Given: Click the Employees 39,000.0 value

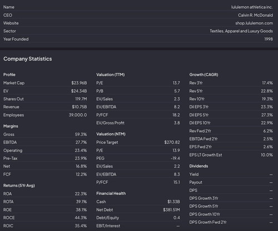Looking at the screenshot, I should pos(78,115).
